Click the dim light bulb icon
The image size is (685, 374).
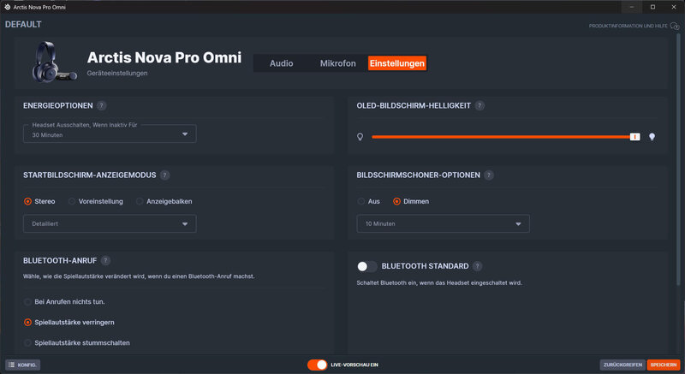(360, 137)
